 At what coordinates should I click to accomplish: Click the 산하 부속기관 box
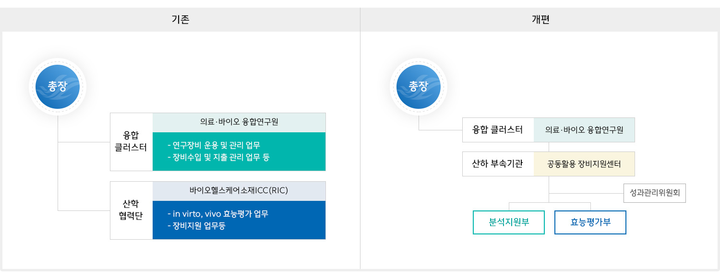click(498, 164)
